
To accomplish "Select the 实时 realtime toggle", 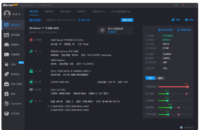I will 150,78.
